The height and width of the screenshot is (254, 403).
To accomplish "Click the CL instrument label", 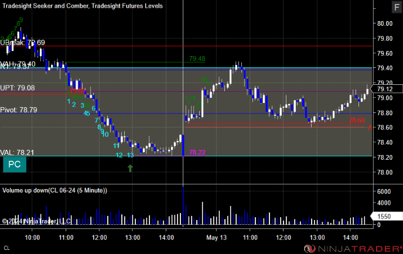I will click(x=6, y=248).
